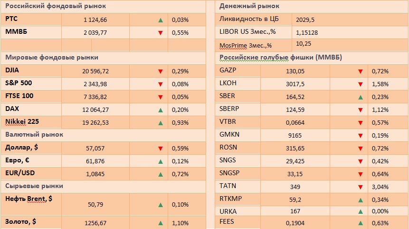Click the red down arrow for TATN
This screenshot has height=229, width=409.
(x=361, y=187)
